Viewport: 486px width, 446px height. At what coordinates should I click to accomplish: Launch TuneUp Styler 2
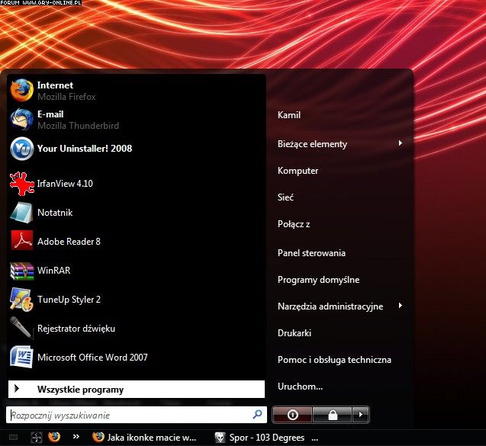69,300
